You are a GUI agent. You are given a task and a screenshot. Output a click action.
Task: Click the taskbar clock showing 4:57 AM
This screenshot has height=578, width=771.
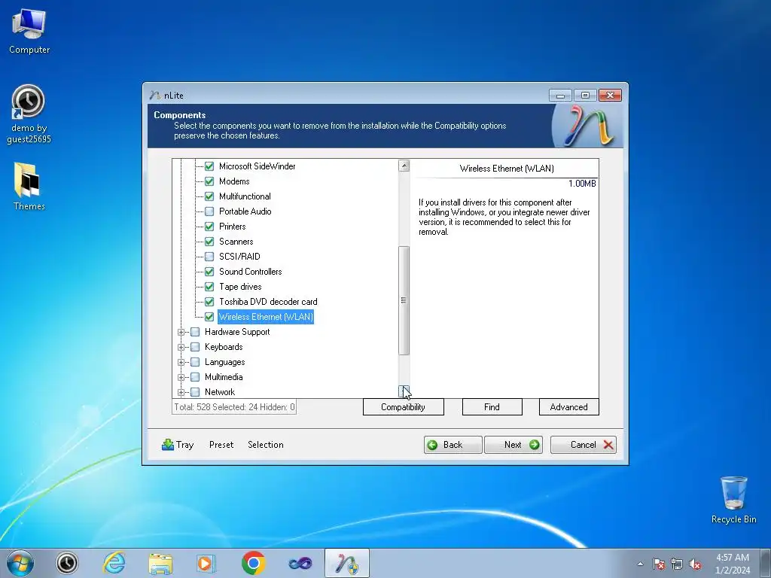pos(732,564)
